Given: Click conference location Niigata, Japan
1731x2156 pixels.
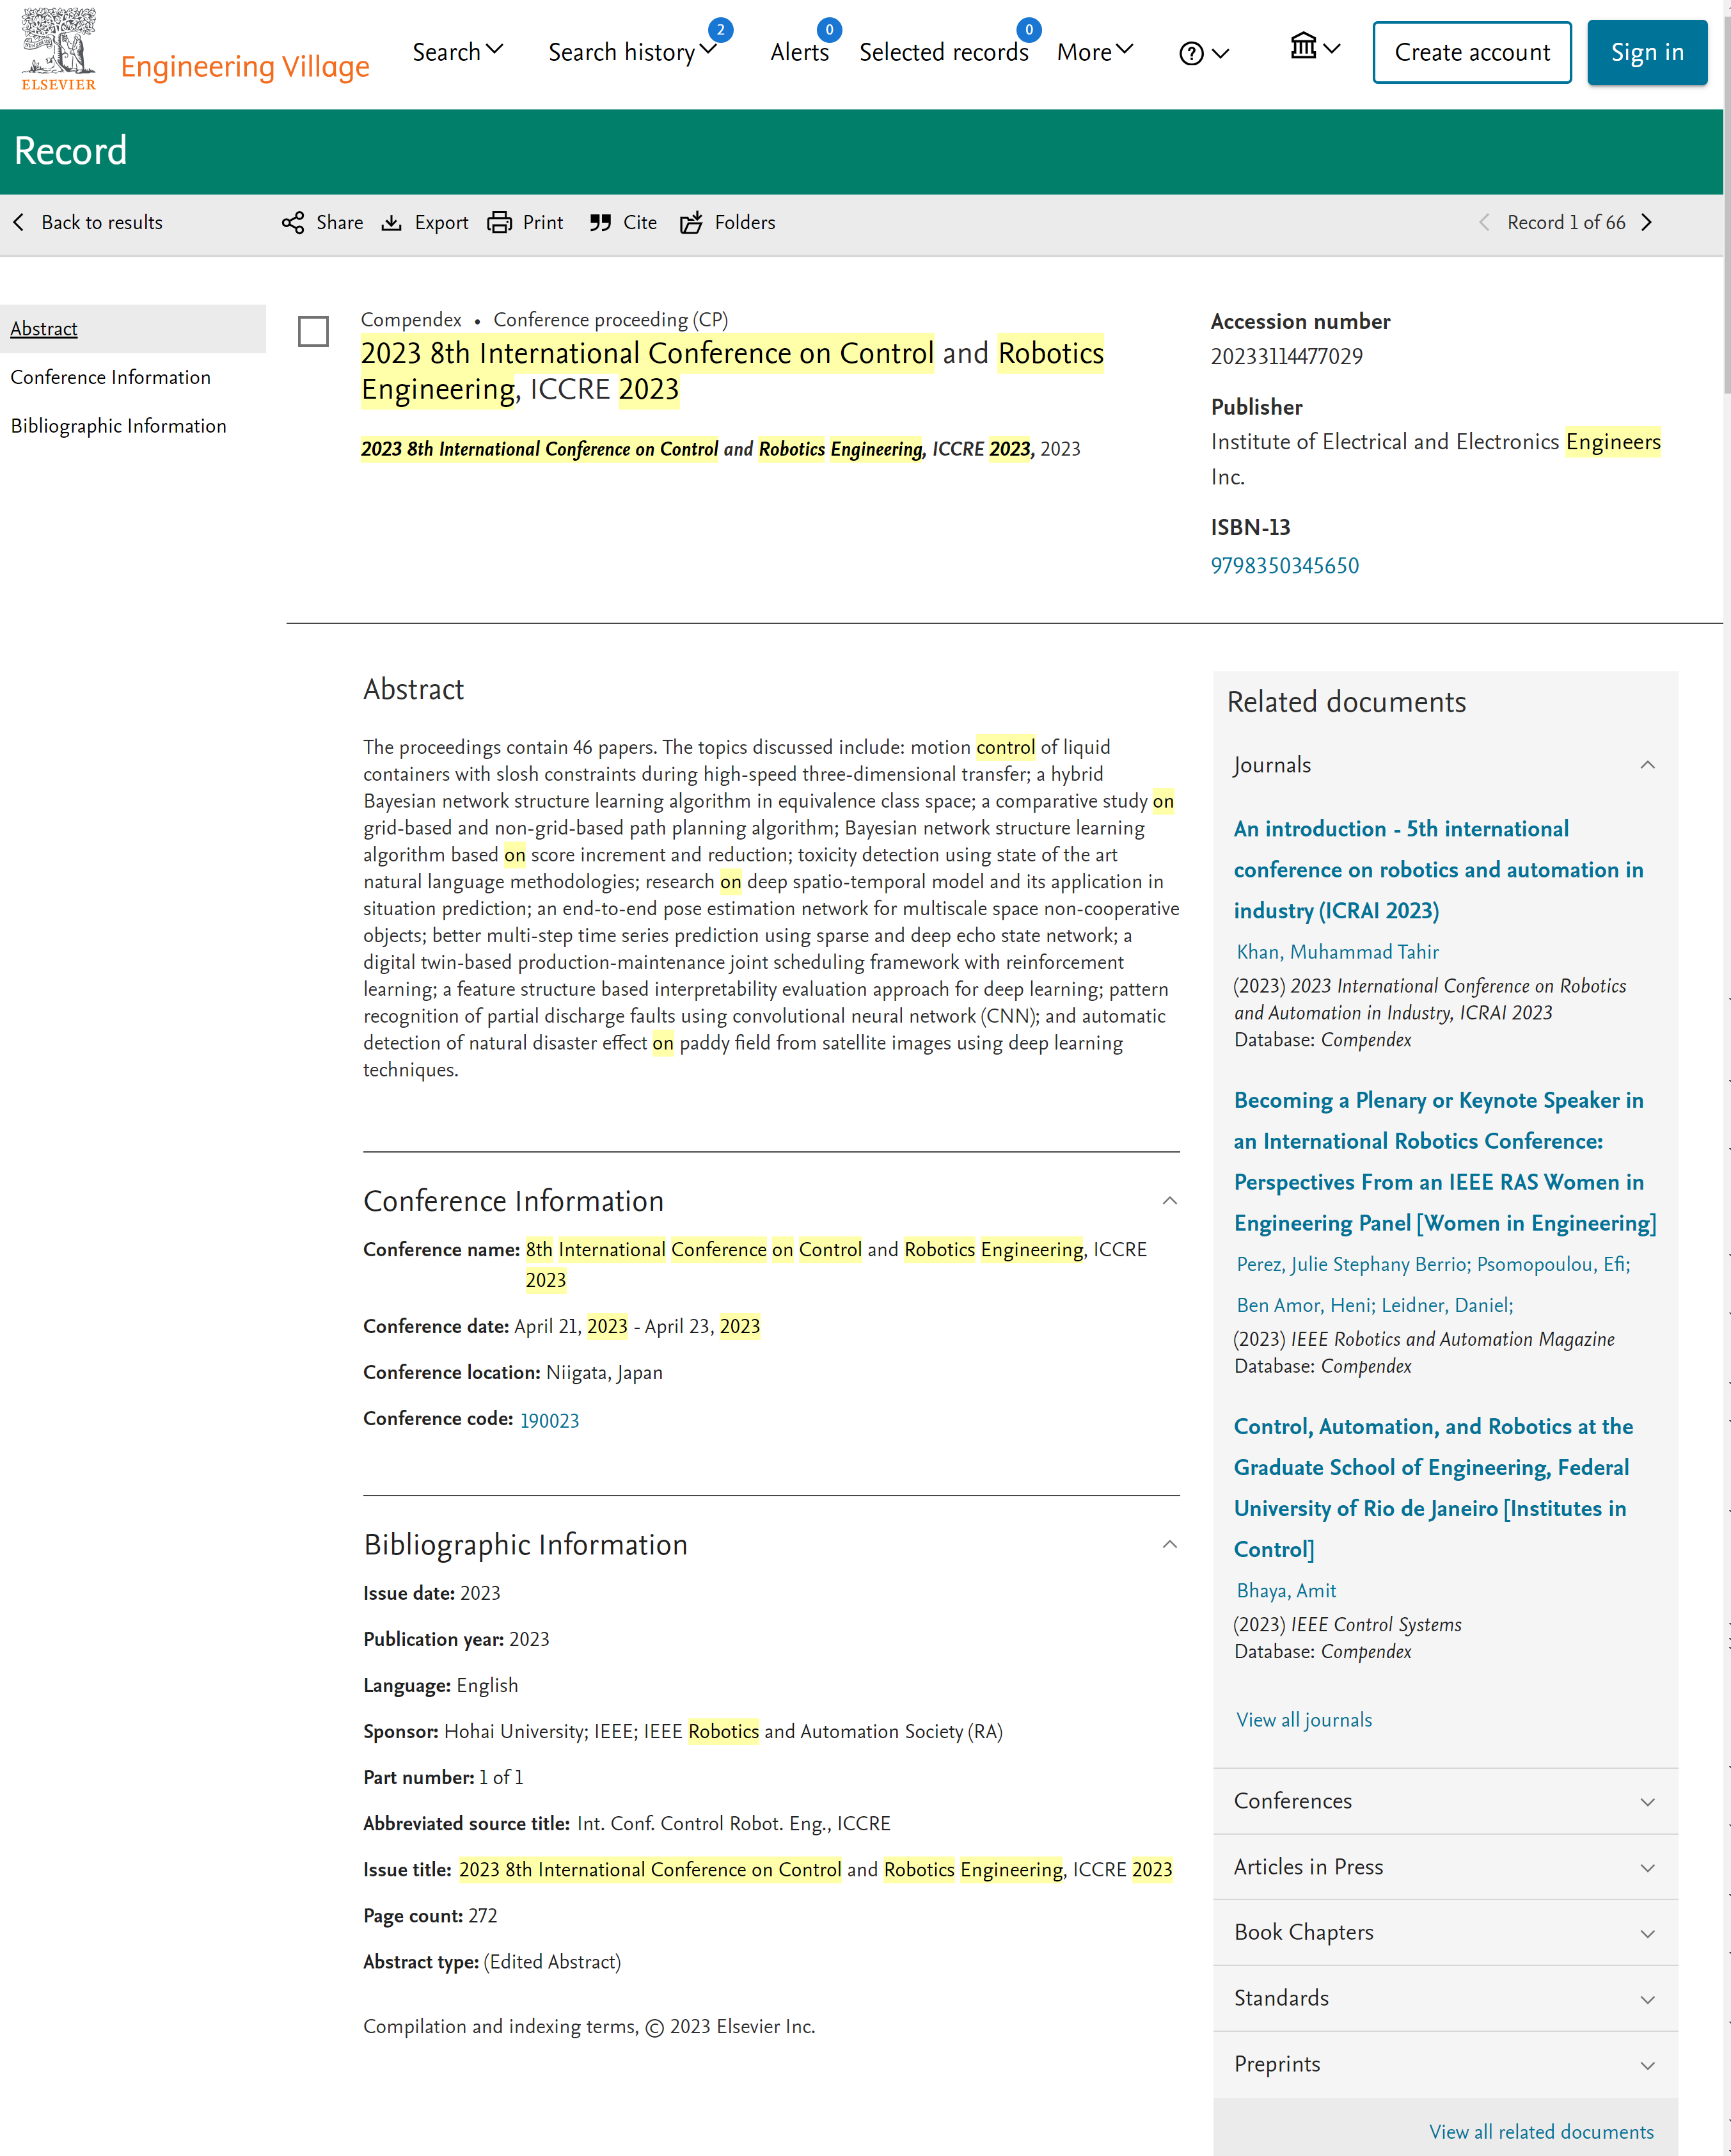Looking at the screenshot, I should tap(604, 1372).
